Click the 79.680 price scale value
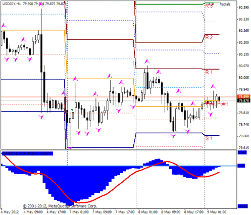The width and height of the screenshot is (251, 215). point(244,136)
